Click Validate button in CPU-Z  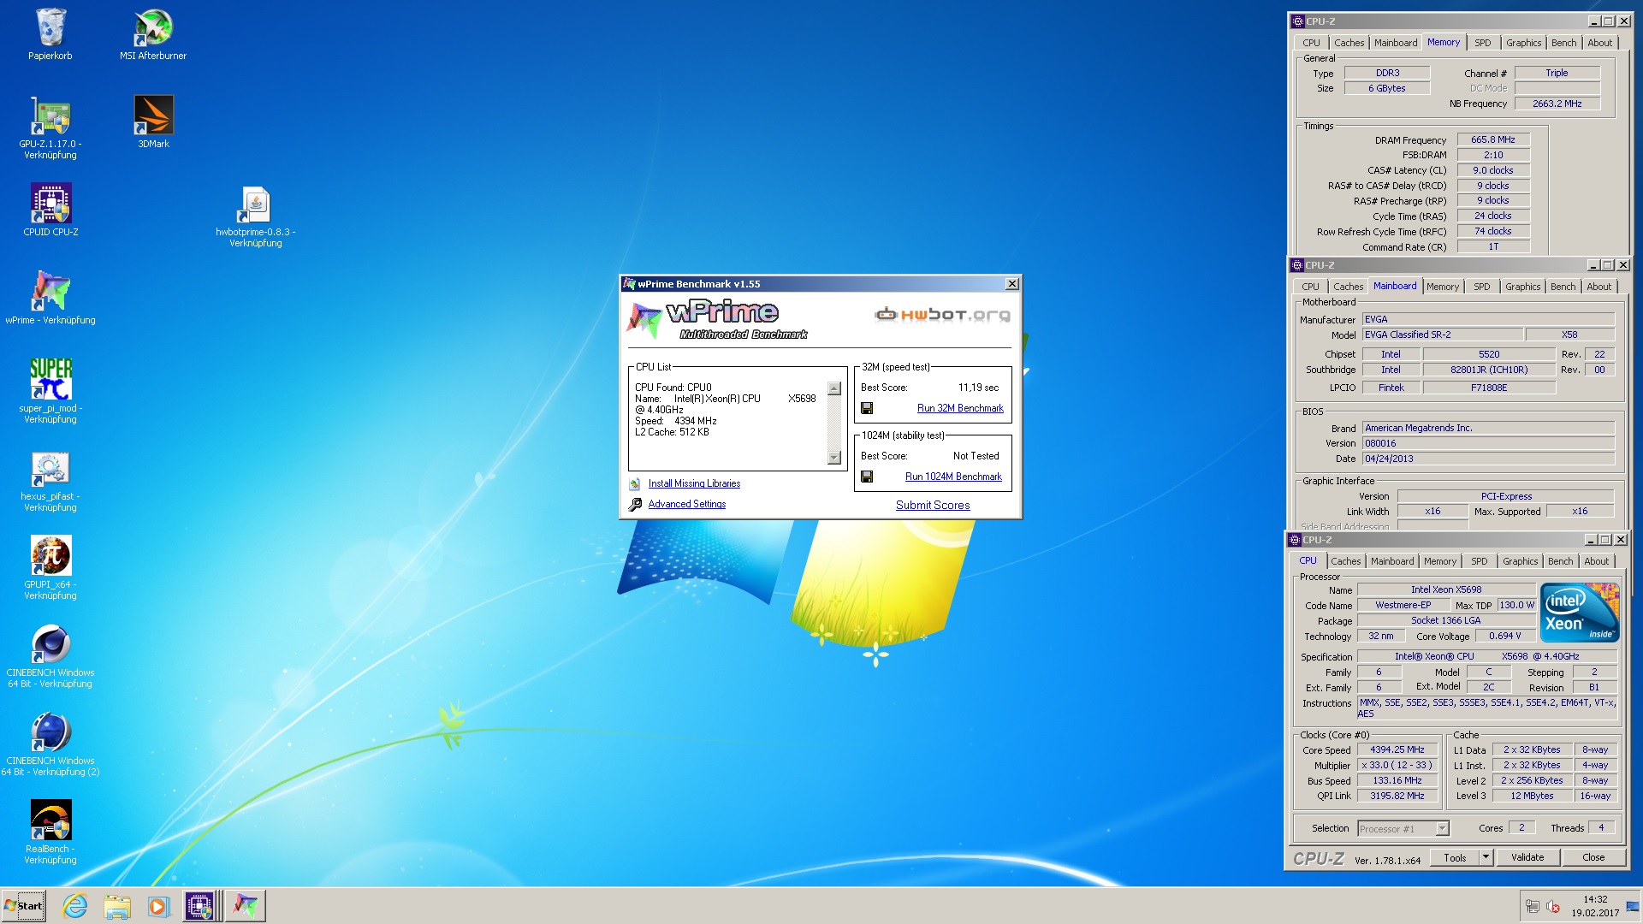tap(1527, 857)
